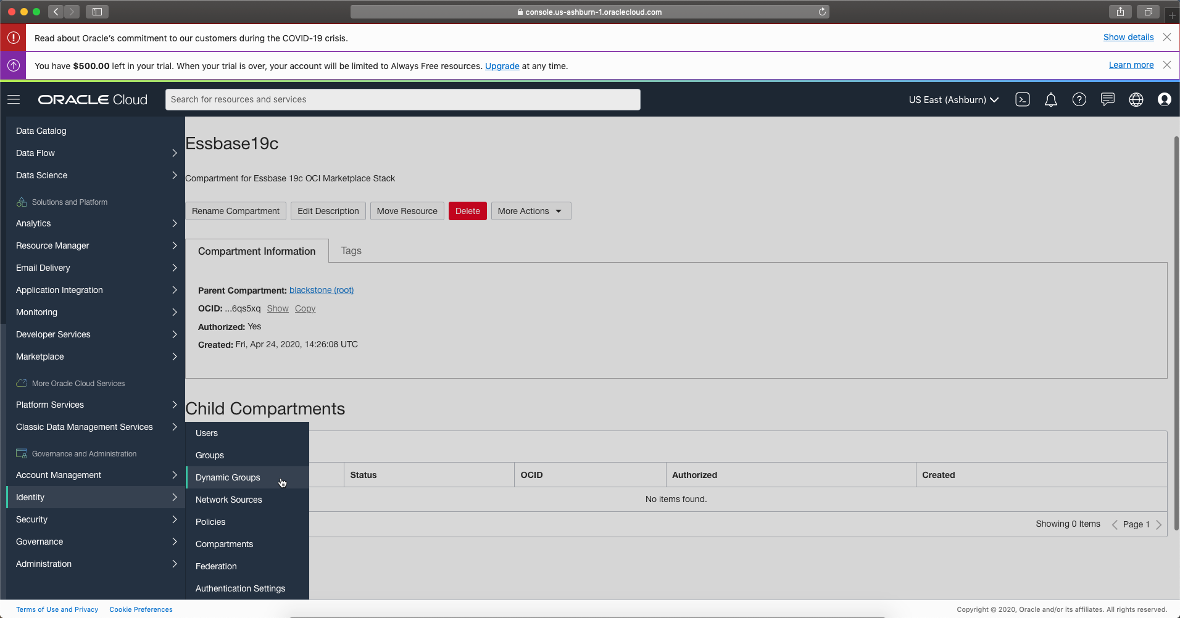Screen dimensions: 1180x618
Task: Switch to the Tags tab
Action: tap(351, 250)
